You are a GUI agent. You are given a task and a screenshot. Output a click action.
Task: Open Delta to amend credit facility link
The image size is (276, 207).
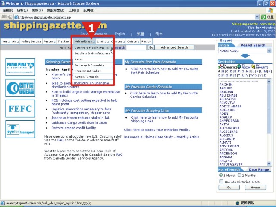tap(74, 128)
